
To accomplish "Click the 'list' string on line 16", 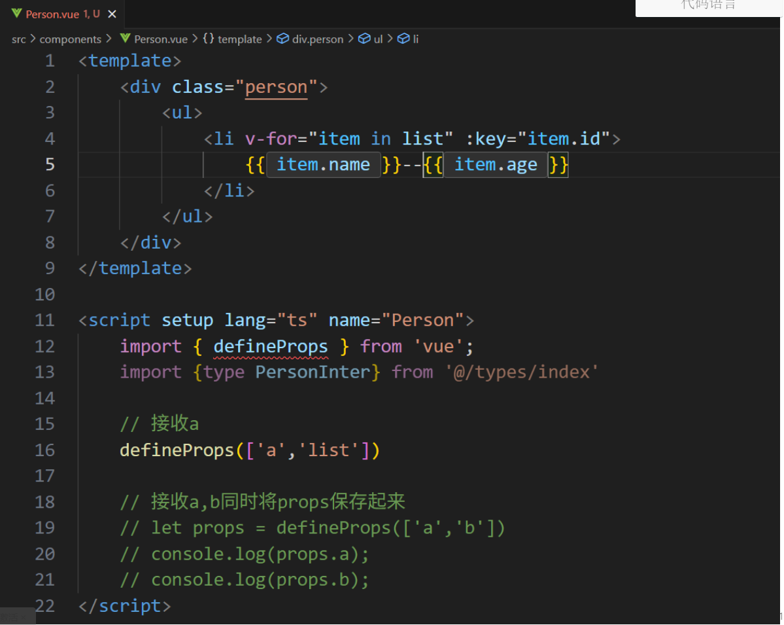I will [328, 450].
